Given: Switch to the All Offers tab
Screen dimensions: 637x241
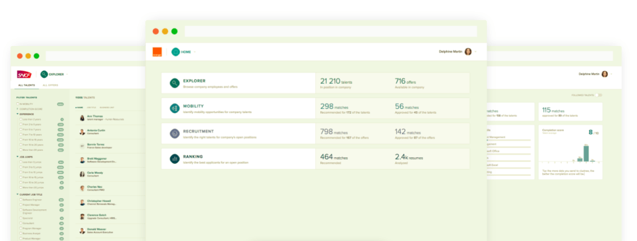Looking at the screenshot, I should click(50, 85).
